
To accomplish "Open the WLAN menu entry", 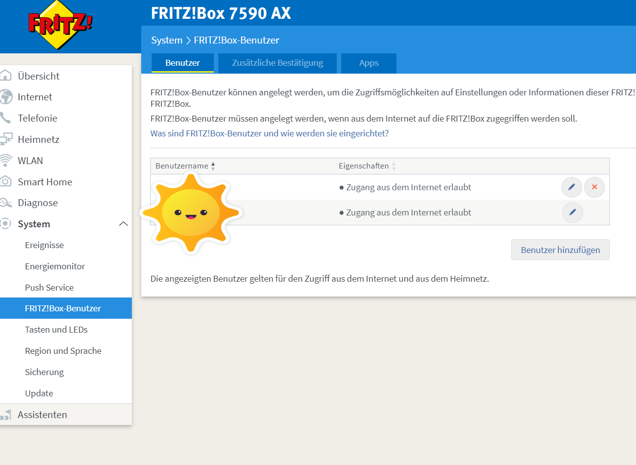I will (30, 161).
